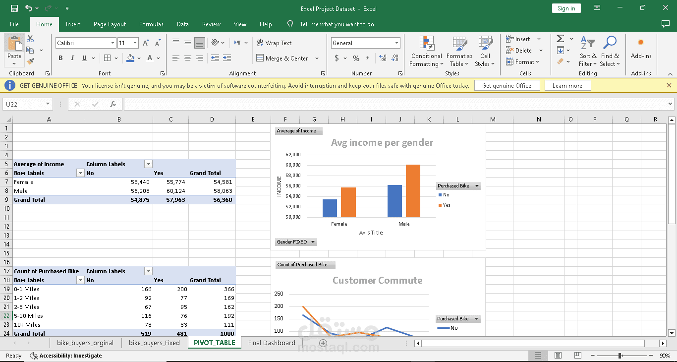Screen dimensions: 677x362
Task: Open Conditional Formatting menu
Action: [427, 51]
